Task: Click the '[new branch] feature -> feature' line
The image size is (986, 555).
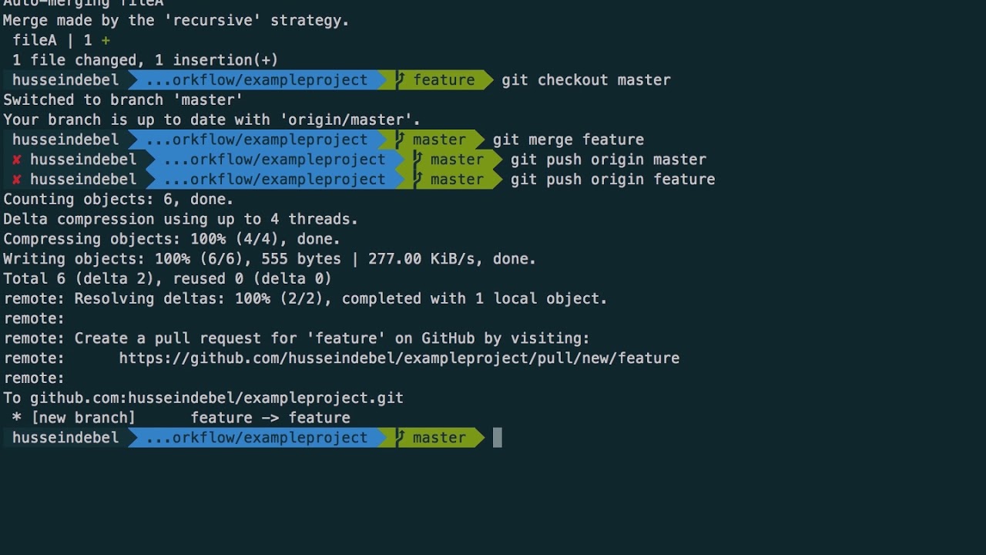Action: click(181, 418)
